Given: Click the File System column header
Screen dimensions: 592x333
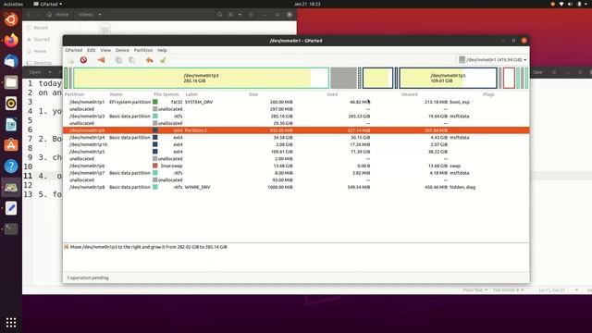Looking at the screenshot, I should tap(166, 94).
